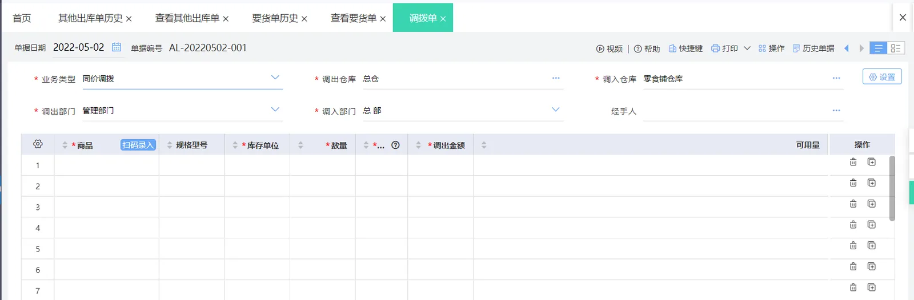Image resolution: width=914 pixels, height=300 pixels.
Task: Sort by 库存单位 column
Action: click(235, 145)
